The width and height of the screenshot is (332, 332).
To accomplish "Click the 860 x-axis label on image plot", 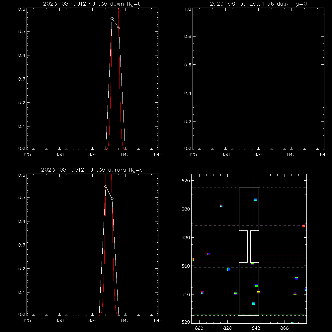I will (x=285, y=328).
